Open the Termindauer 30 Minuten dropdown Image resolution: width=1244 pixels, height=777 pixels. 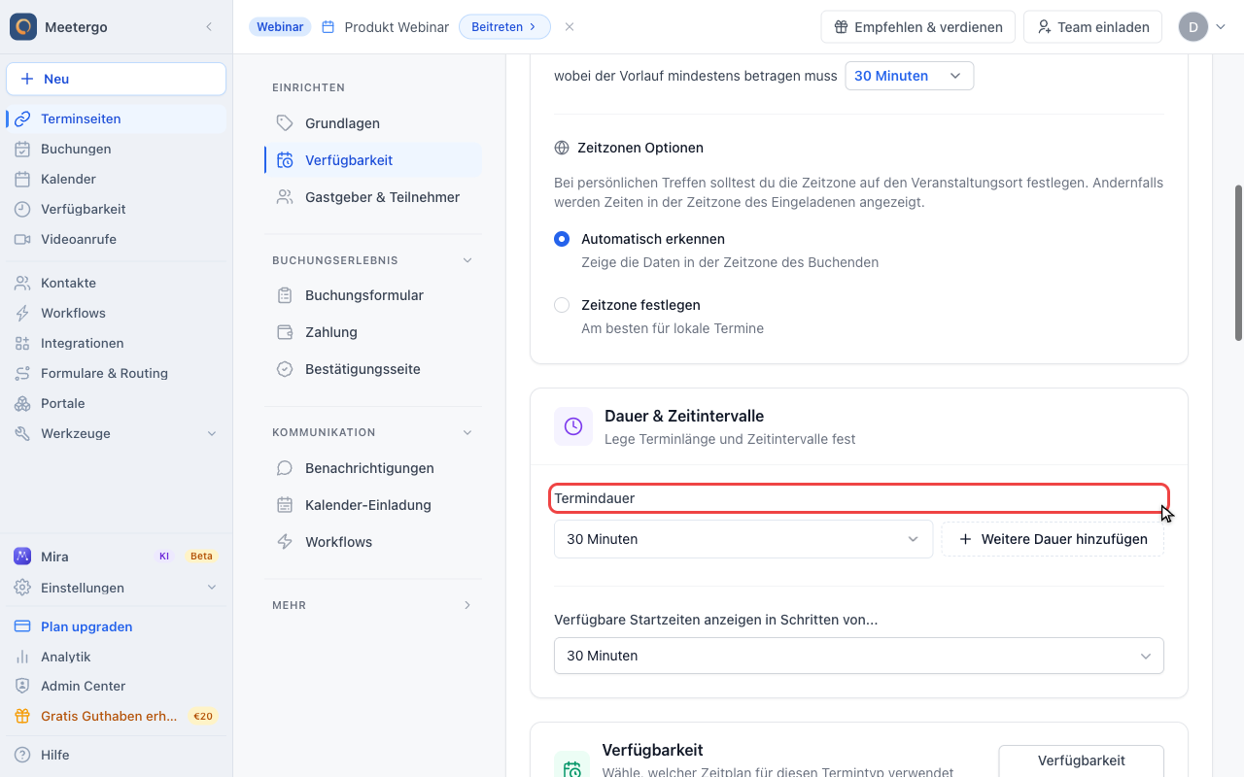click(x=743, y=539)
